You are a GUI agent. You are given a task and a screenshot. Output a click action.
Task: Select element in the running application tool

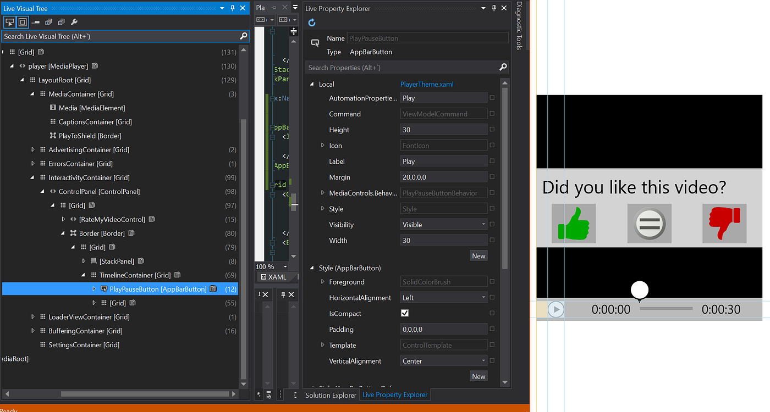click(10, 21)
